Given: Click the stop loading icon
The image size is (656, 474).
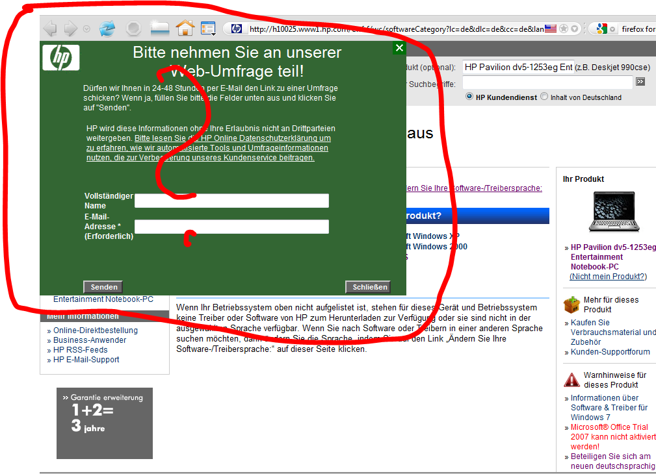Looking at the screenshot, I should click(133, 29).
